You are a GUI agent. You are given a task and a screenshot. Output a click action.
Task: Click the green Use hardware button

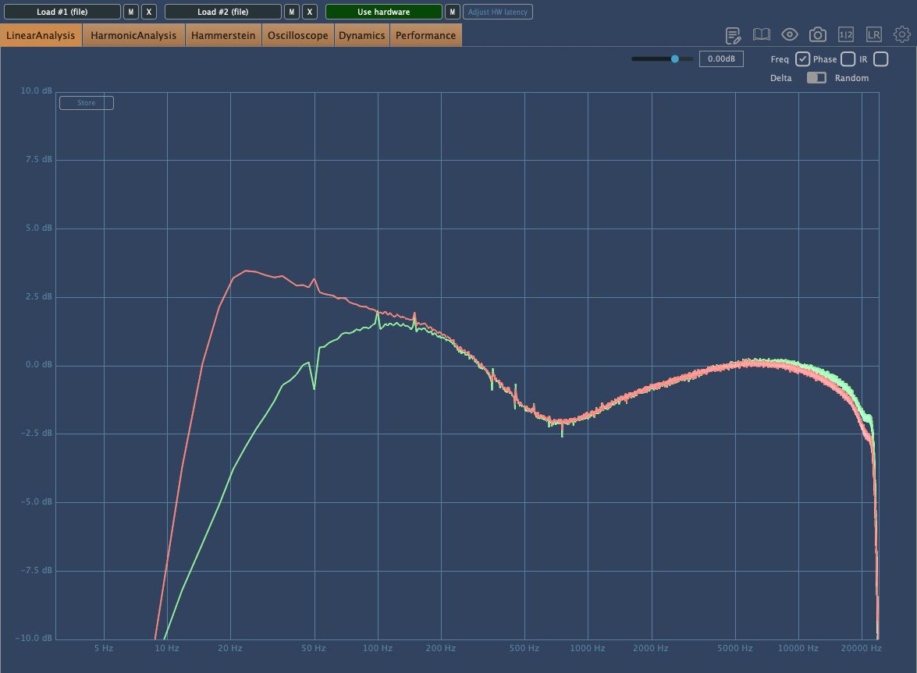pos(383,12)
